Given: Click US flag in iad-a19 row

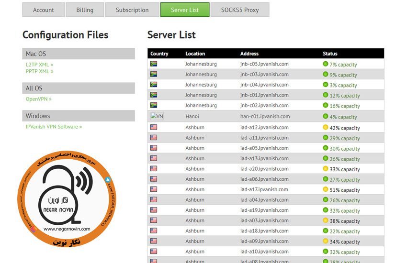Looking at the screenshot, I should click(154, 210).
